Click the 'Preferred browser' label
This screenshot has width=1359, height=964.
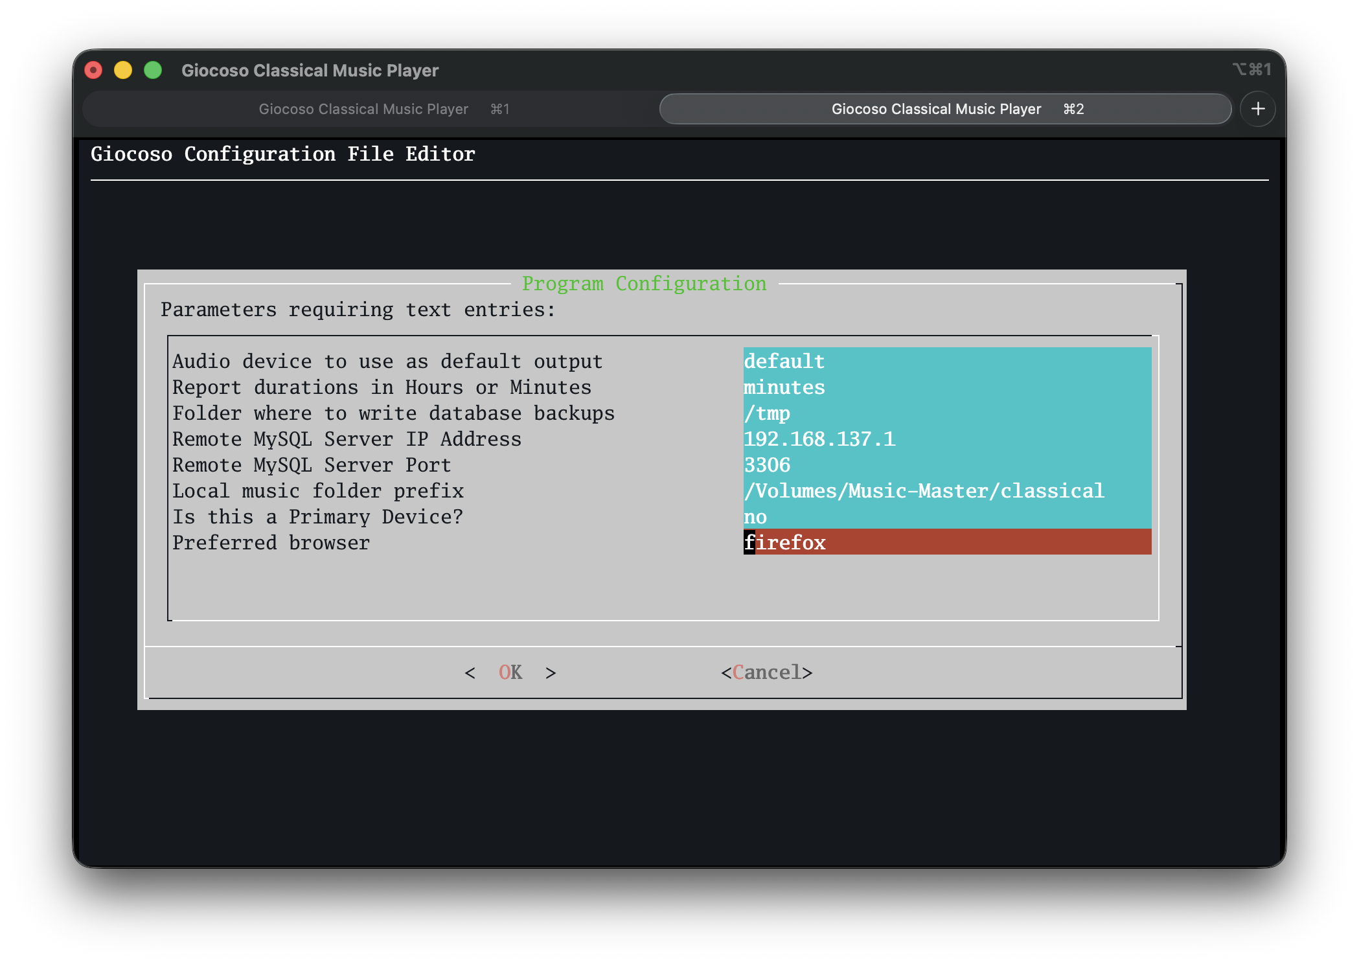point(271,543)
